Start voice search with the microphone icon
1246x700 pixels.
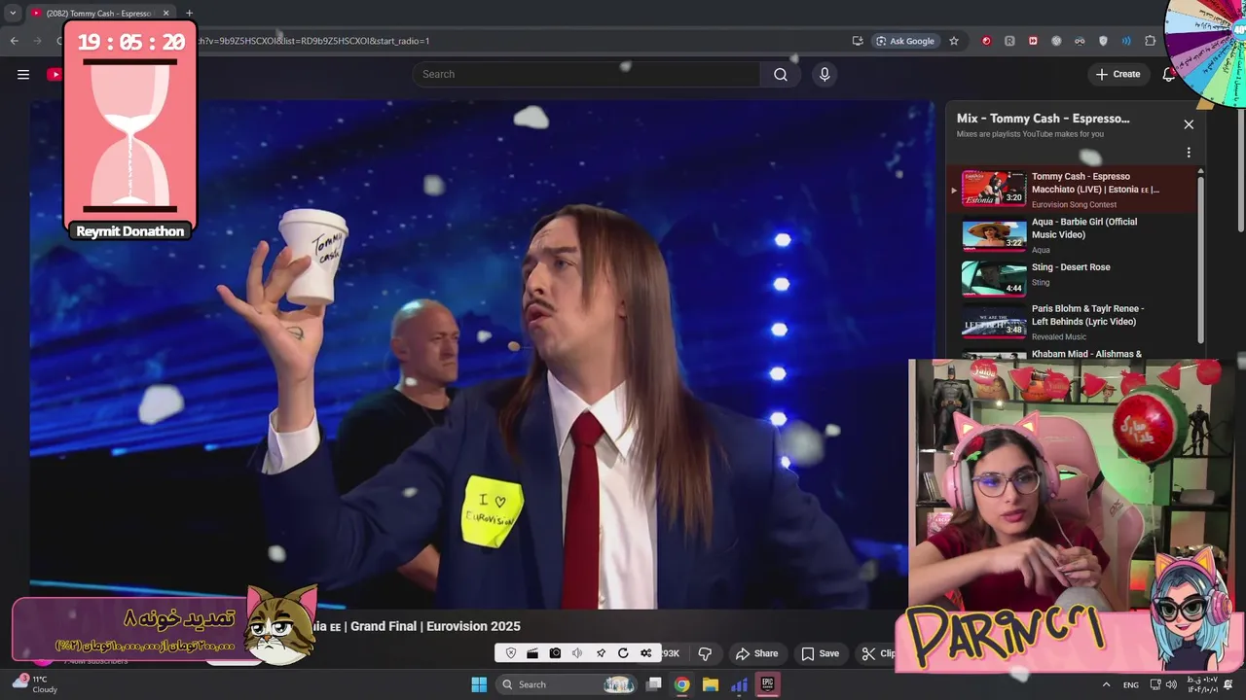(x=825, y=74)
